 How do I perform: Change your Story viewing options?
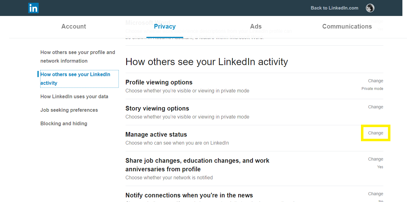tap(375, 107)
